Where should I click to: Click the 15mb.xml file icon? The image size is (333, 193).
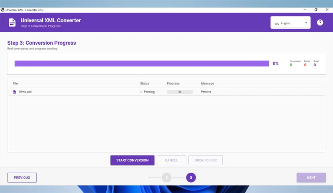pyautogui.click(x=14, y=92)
